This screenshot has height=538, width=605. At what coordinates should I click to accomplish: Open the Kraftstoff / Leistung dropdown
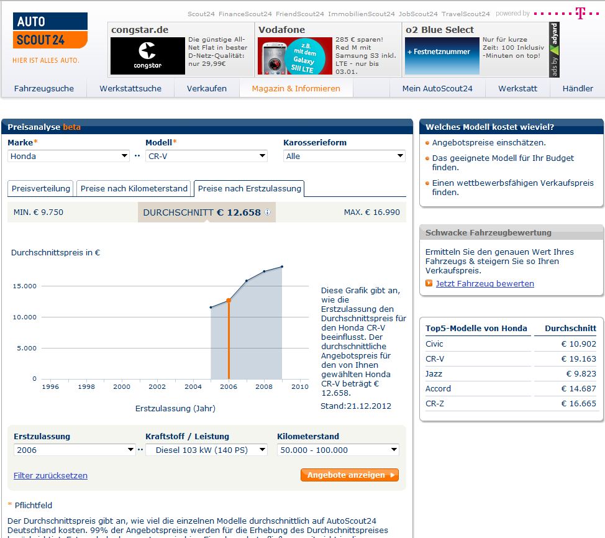pyautogui.click(x=206, y=450)
